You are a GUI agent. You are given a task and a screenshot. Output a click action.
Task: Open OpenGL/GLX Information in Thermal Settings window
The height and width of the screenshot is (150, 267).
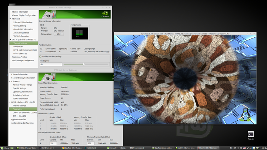coord(23,29)
